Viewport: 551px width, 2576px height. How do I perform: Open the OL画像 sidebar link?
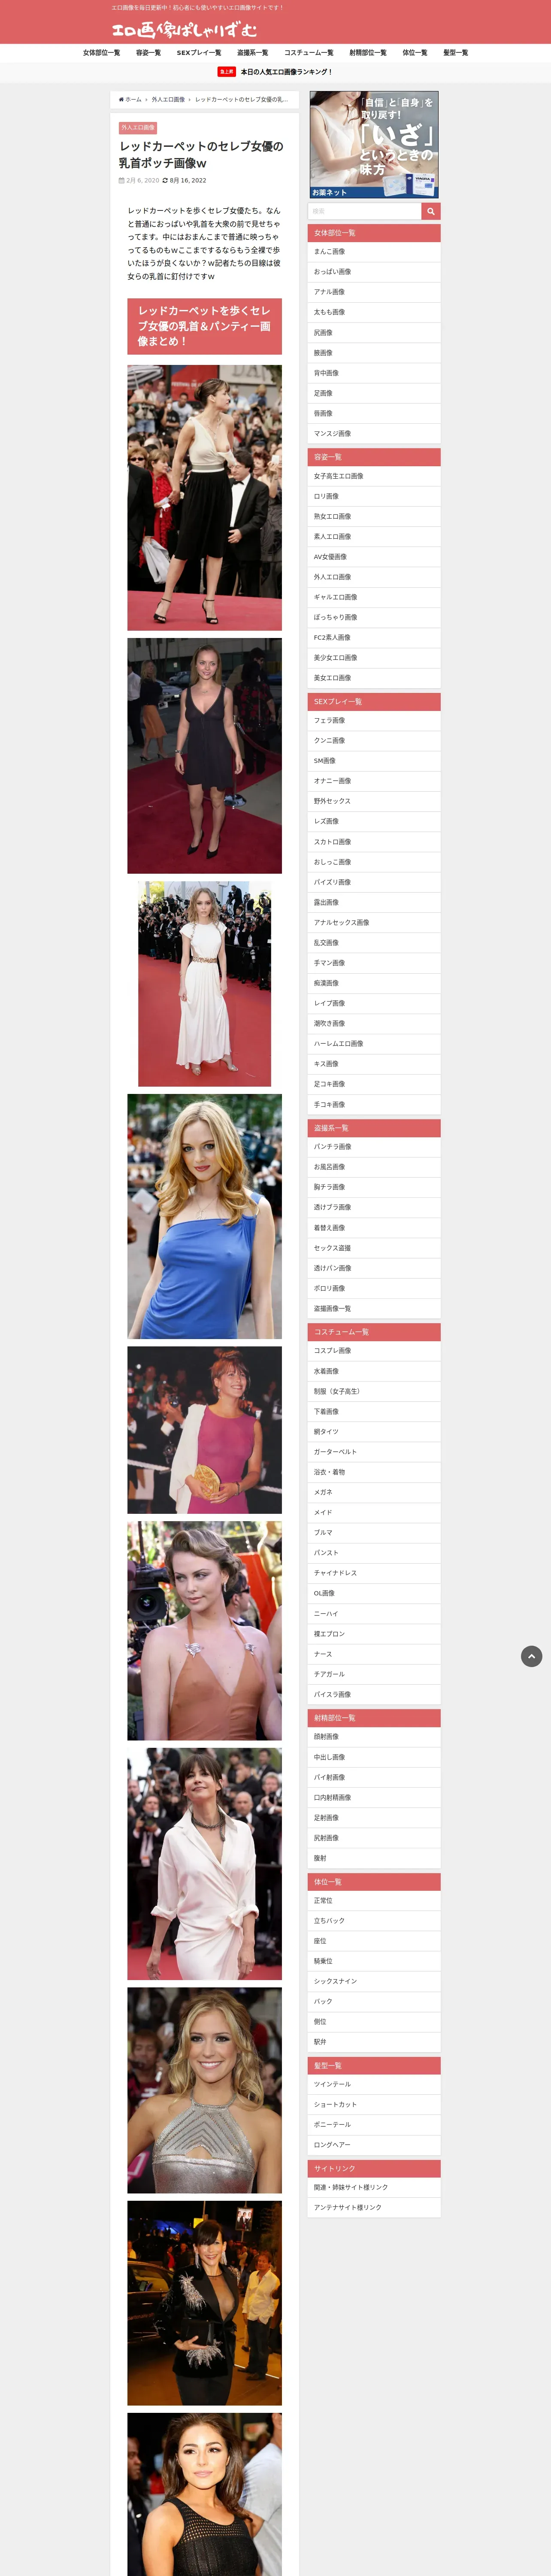click(374, 1593)
